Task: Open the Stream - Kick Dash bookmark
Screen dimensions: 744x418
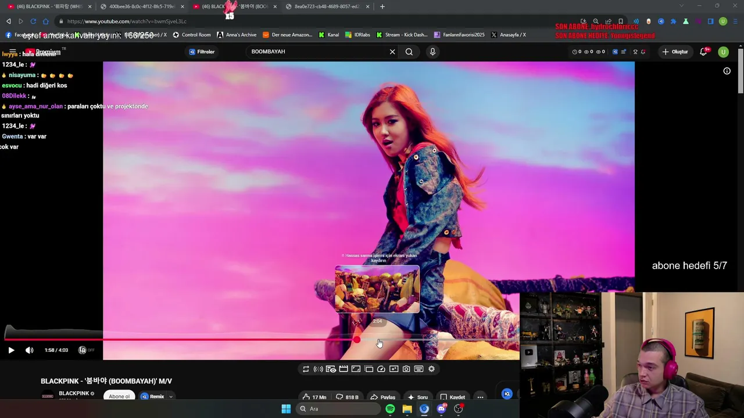Action: coord(402,35)
